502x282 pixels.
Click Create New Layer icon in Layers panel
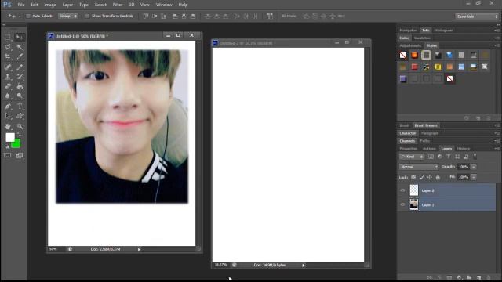[x=478, y=277]
